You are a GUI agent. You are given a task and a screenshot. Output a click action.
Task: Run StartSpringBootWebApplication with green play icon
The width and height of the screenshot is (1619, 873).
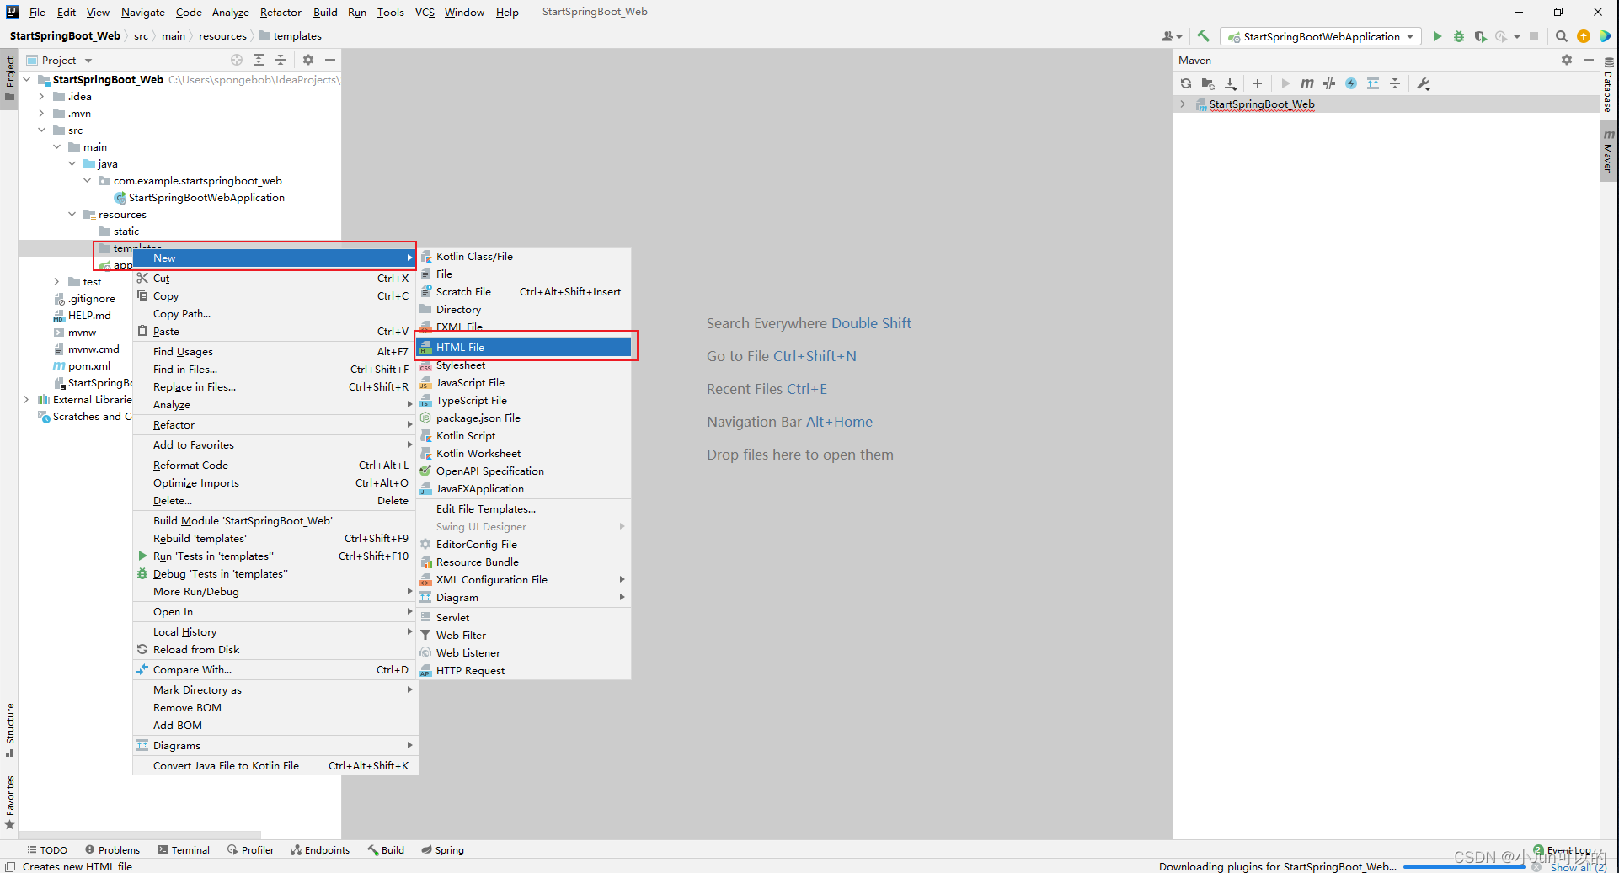tap(1437, 36)
